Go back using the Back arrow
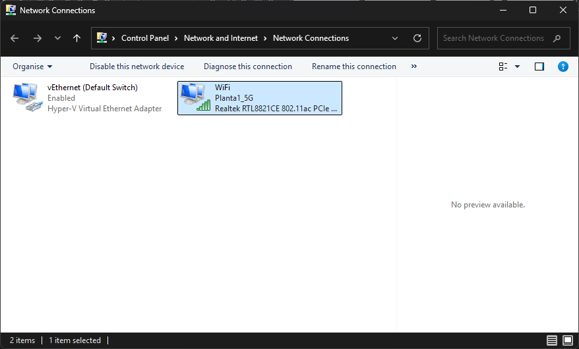579x349 pixels. [x=15, y=38]
